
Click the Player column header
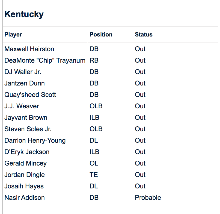click(13, 35)
